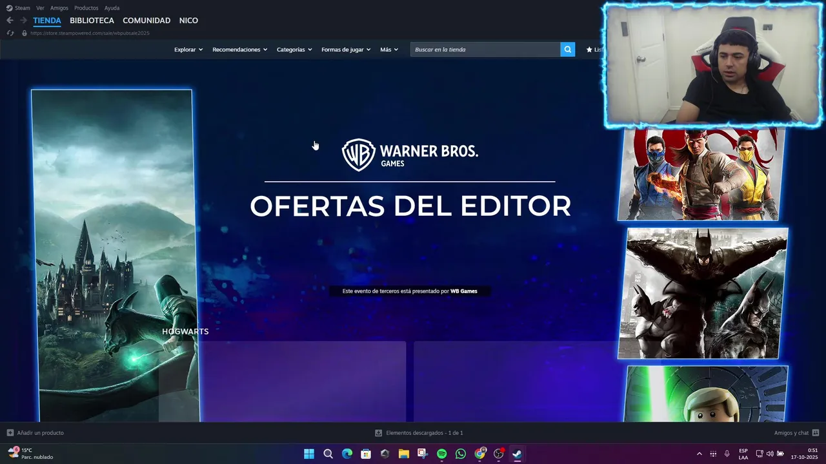Click the microphone tray icon
Image resolution: width=826 pixels, height=464 pixels.
point(727,454)
